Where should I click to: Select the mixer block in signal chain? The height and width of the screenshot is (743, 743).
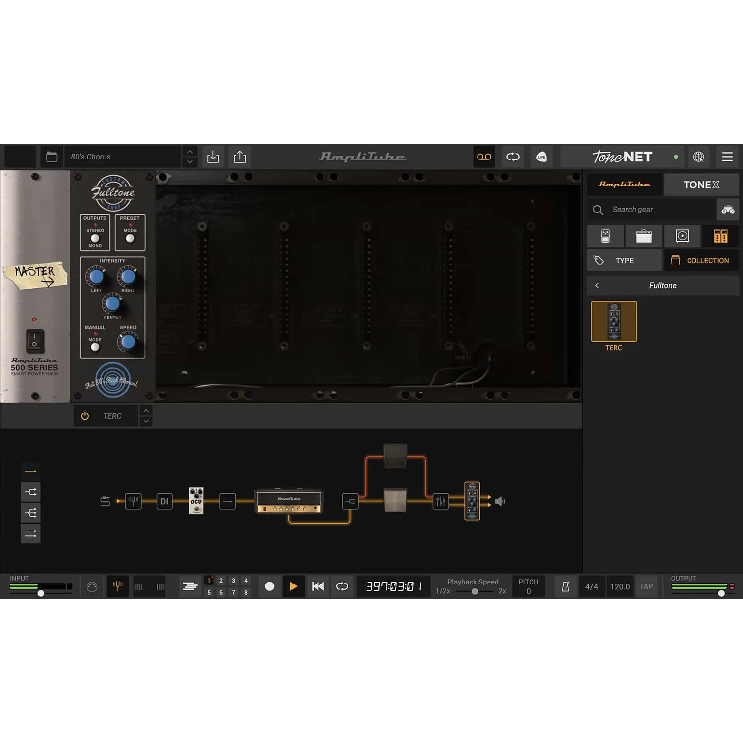click(441, 501)
